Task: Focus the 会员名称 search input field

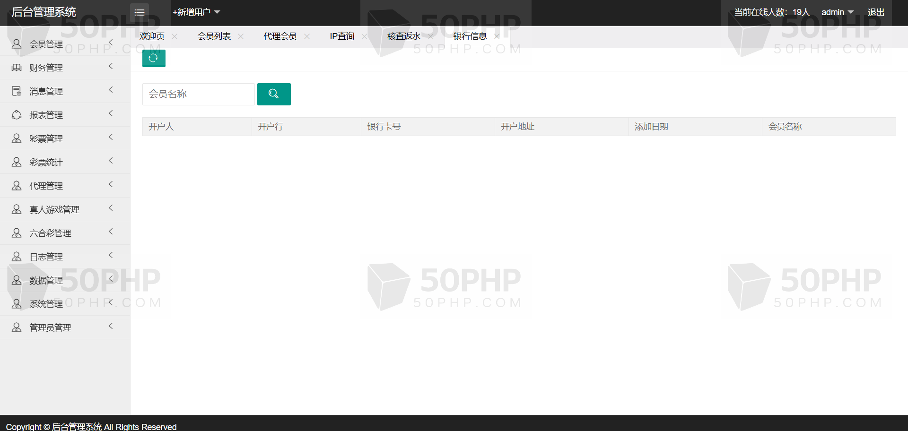Action: 199,94
